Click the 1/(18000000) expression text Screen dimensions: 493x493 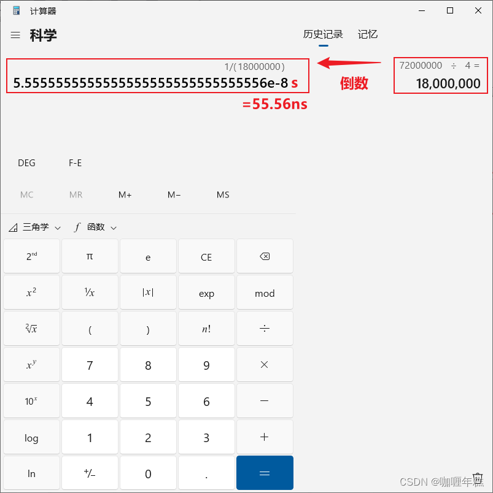pyautogui.click(x=254, y=67)
